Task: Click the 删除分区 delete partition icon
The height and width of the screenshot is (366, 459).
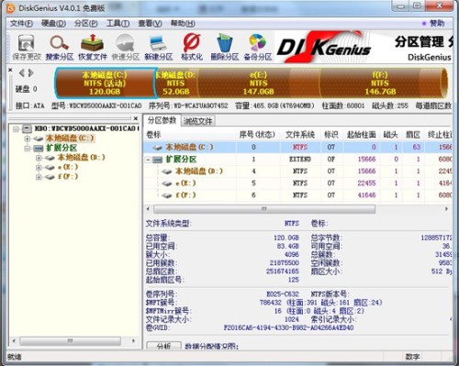Action: pos(225,47)
